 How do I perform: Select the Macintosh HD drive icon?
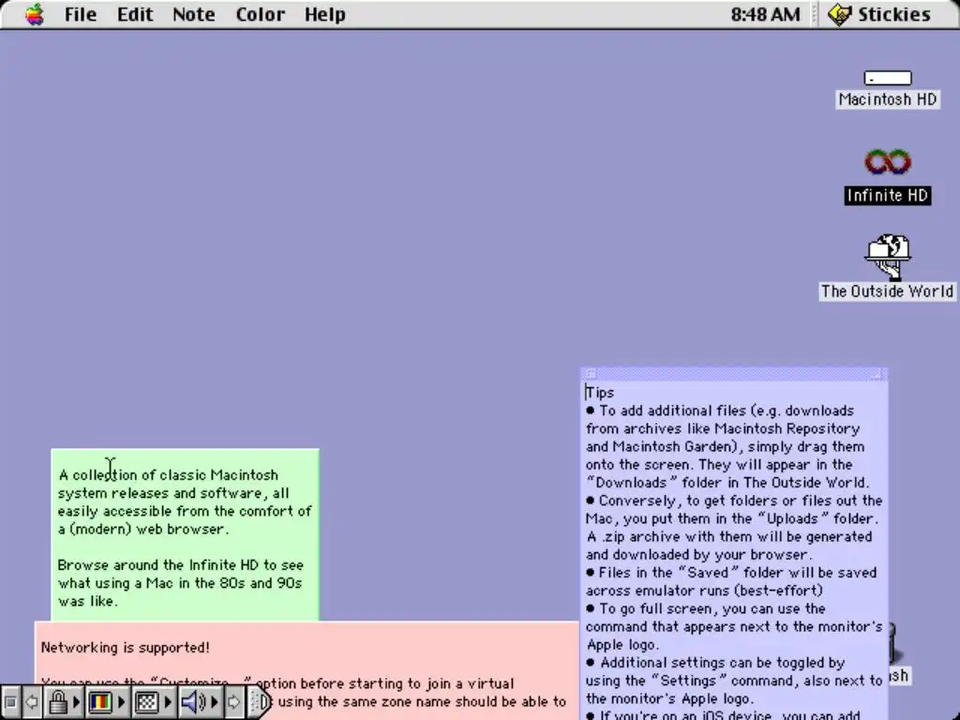pyautogui.click(x=888, y=78)
